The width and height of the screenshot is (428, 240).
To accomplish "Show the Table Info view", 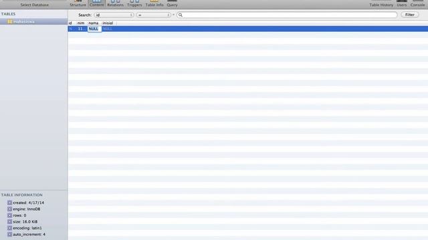I will pyautogui.click(x=154, y=3).
